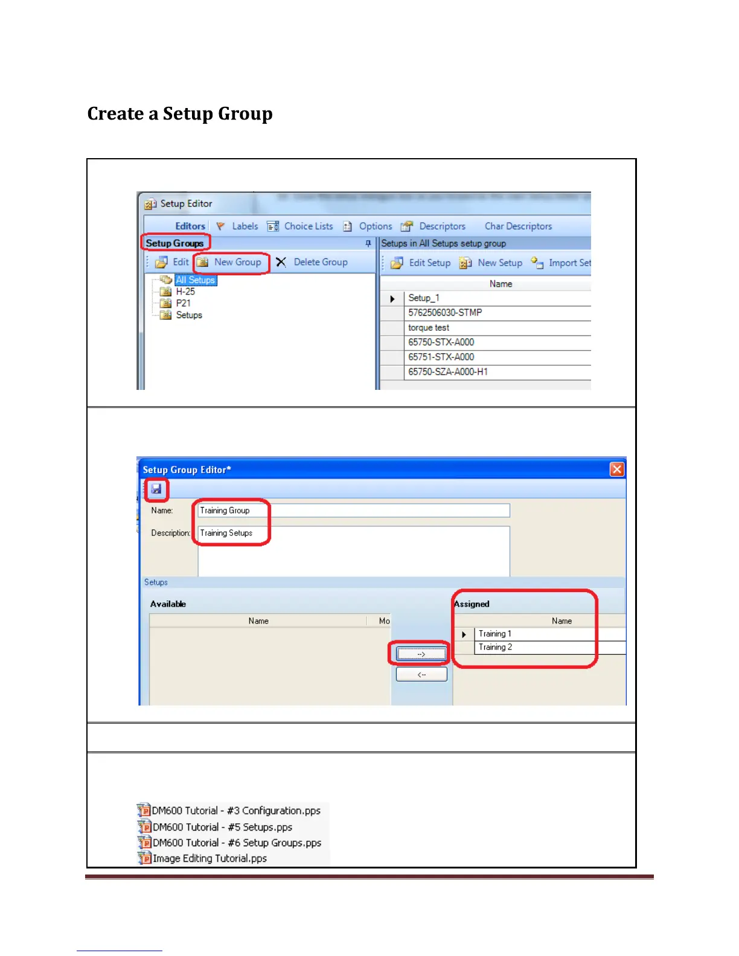Click Setup_1 row selector arrow
739x956 pixels.
point(392,299)
